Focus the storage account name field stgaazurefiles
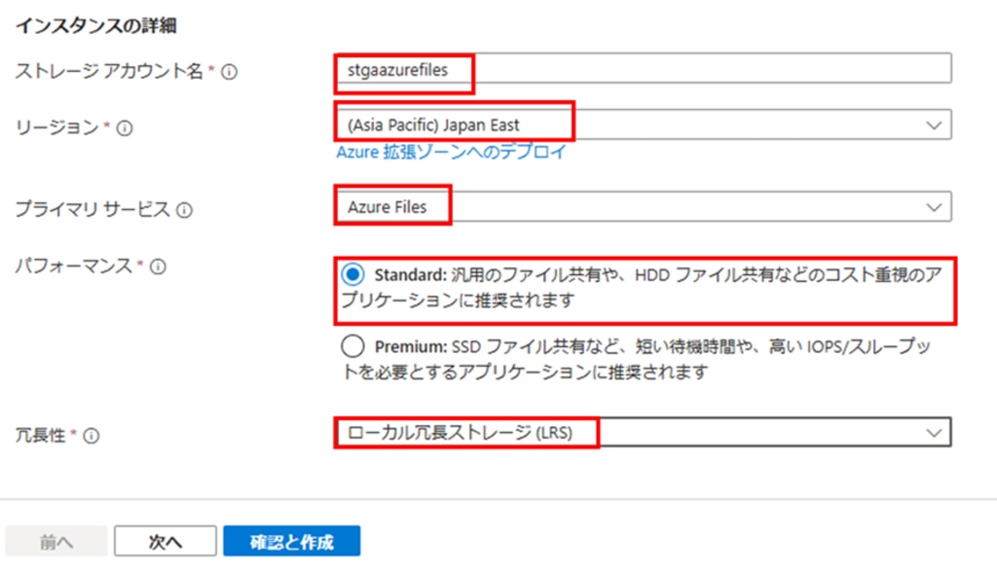This screenshot has height=569, width=997. tap(643, 69)
